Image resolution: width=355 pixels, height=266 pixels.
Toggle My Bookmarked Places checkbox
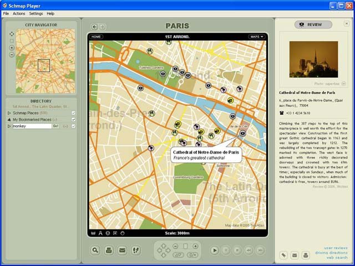pyautogui.click(x=73, y=120)
